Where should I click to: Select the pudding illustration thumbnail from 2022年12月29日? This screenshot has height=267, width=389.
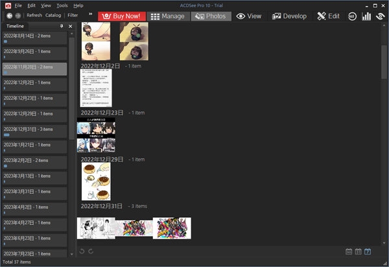tap(96, 181)
